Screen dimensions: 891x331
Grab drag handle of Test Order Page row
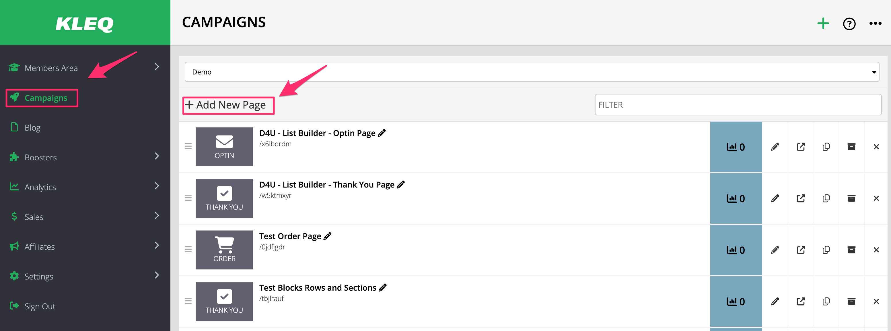point(188,249)
